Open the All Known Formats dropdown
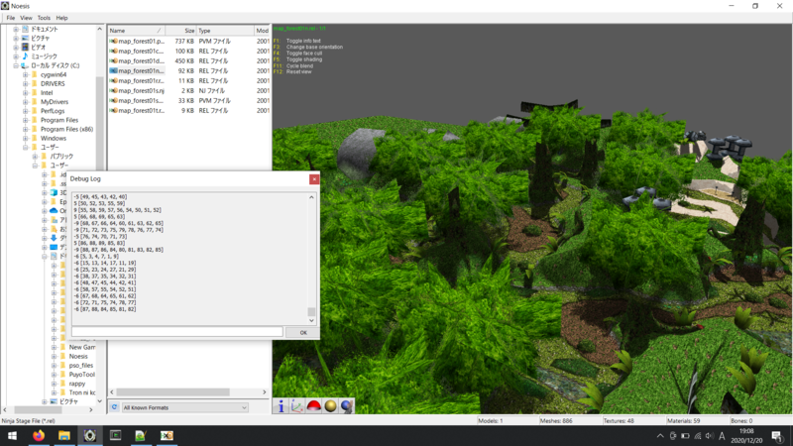 pos(184,407)
